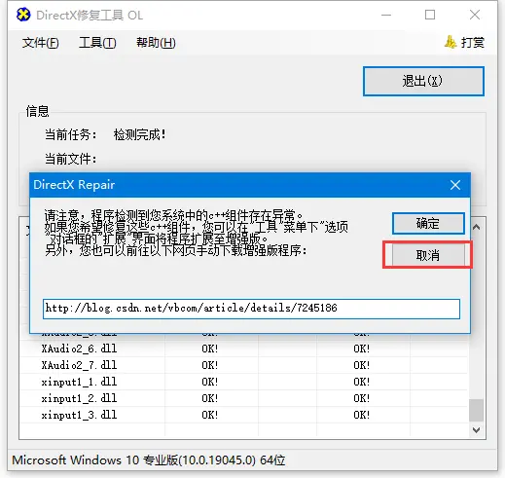Click the blog.csdn.net URL text field
The width and height of the screenshot is (505, 478).
click(251, 309)
